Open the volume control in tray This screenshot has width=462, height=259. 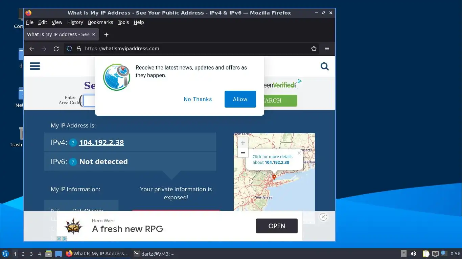tap(413, 254)
